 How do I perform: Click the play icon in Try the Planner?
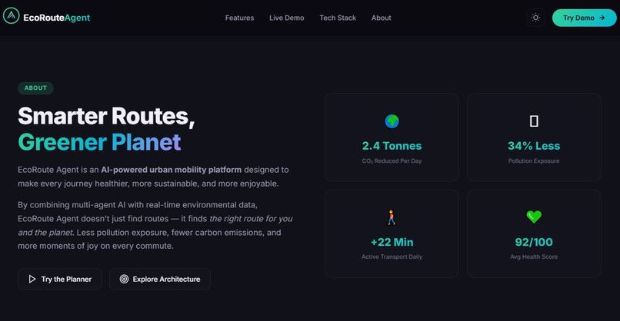coord(32,280)
